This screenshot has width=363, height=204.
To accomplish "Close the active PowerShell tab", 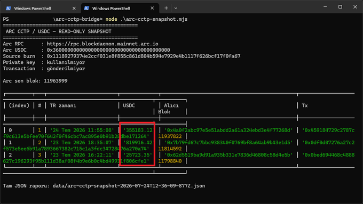I will click(152, 8).
